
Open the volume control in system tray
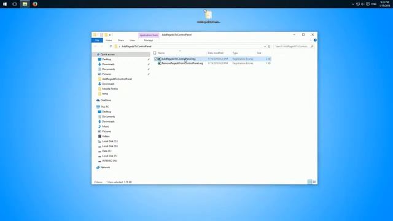(363, 4)
